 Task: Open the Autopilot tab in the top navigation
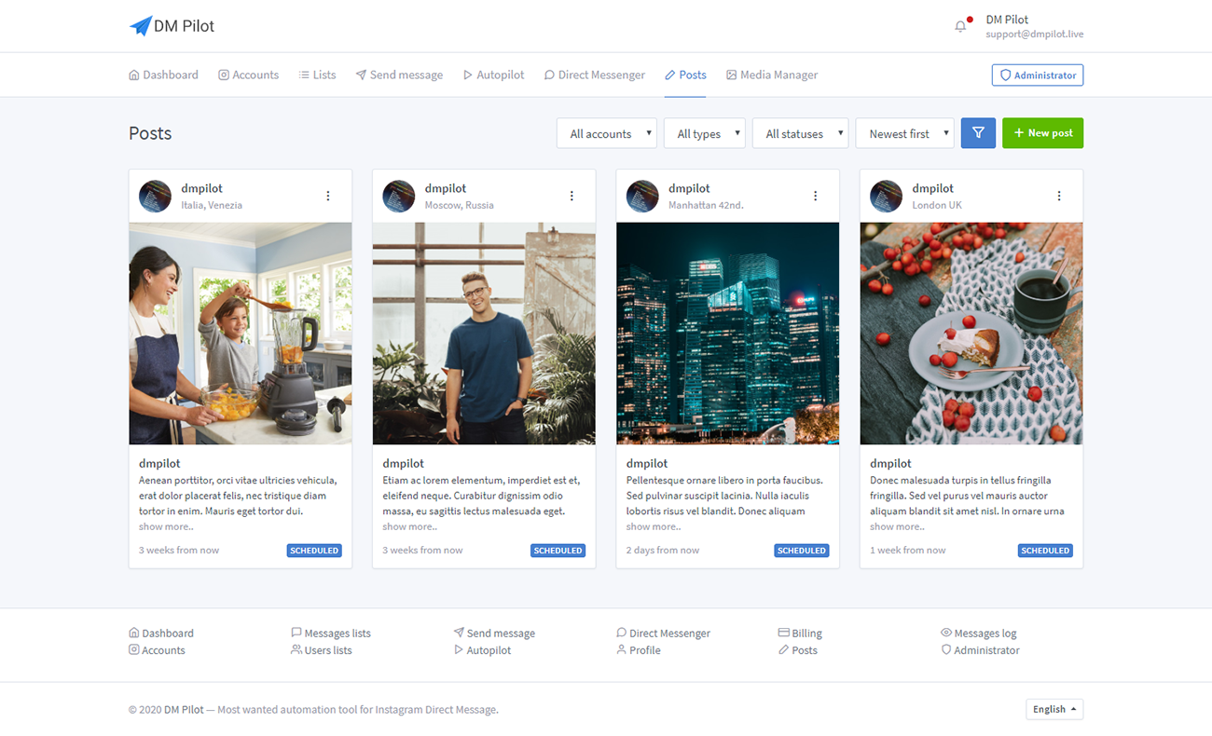tap(493, 75)
